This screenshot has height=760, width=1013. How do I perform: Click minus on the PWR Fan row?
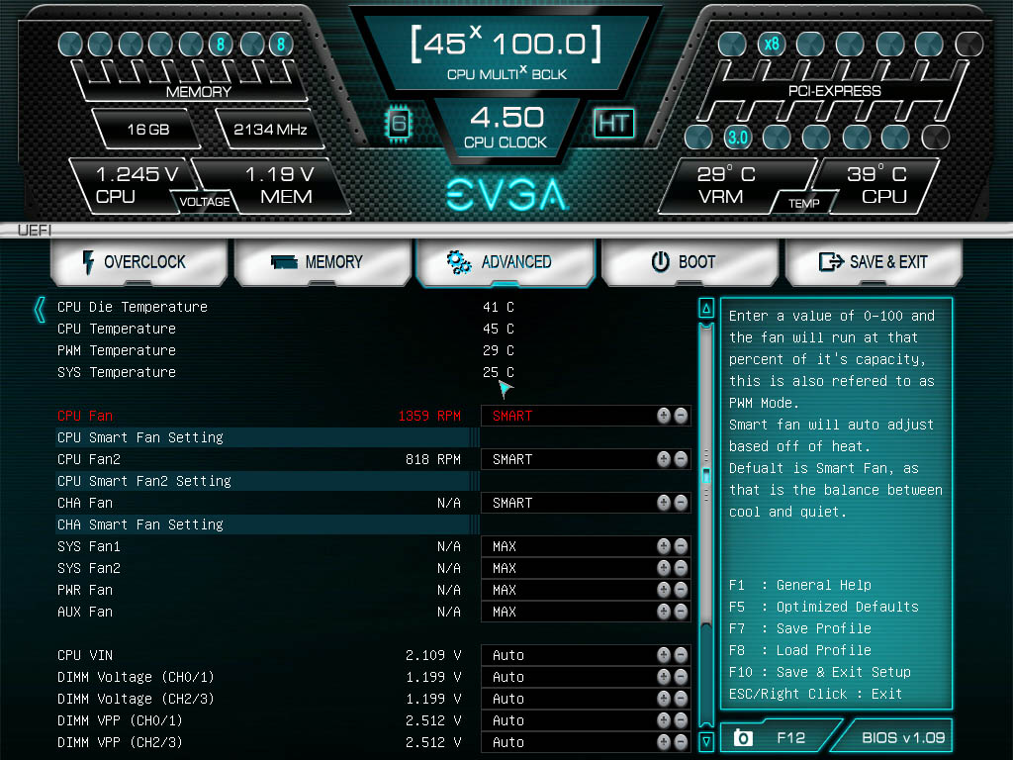[681, 590]
